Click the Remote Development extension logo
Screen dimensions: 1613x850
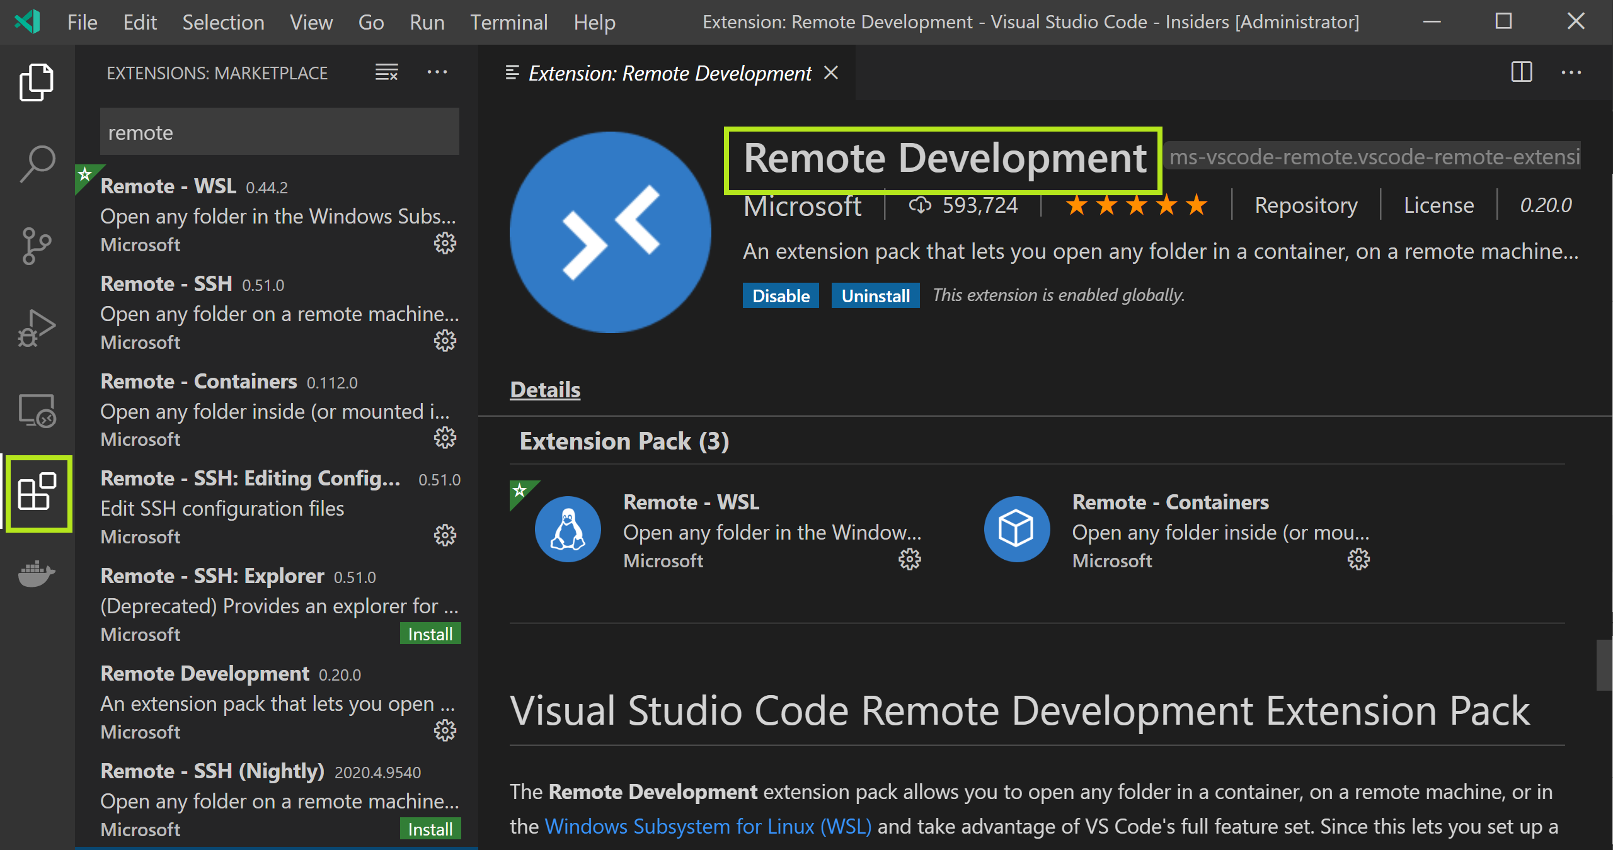pyautogui.click(x=611, y=232)
